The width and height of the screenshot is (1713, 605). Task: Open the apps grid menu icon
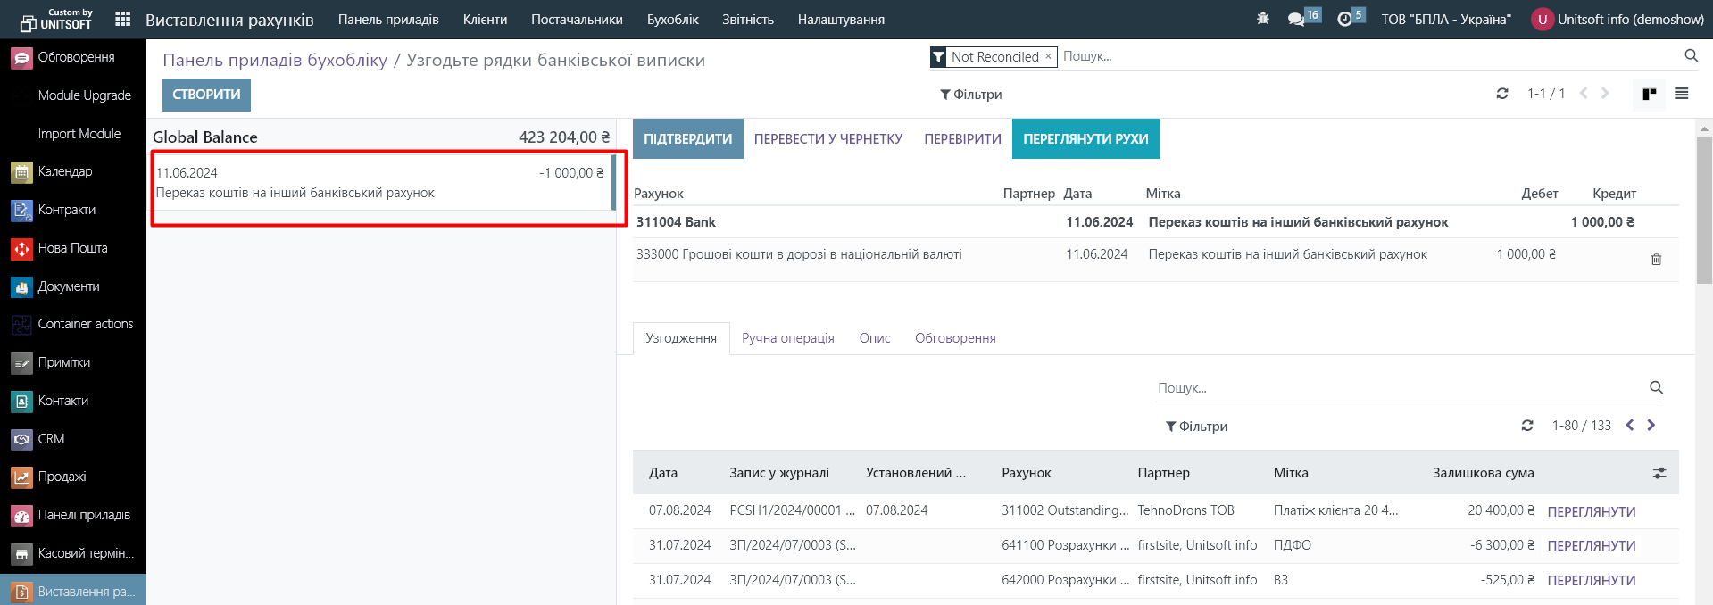(123, 19)
